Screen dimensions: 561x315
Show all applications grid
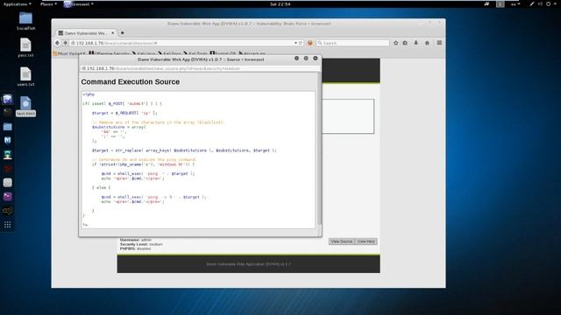8,225
